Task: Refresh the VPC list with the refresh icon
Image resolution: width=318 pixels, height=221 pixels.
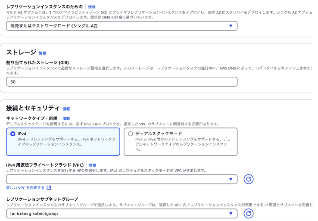Action: click(249, 179)
